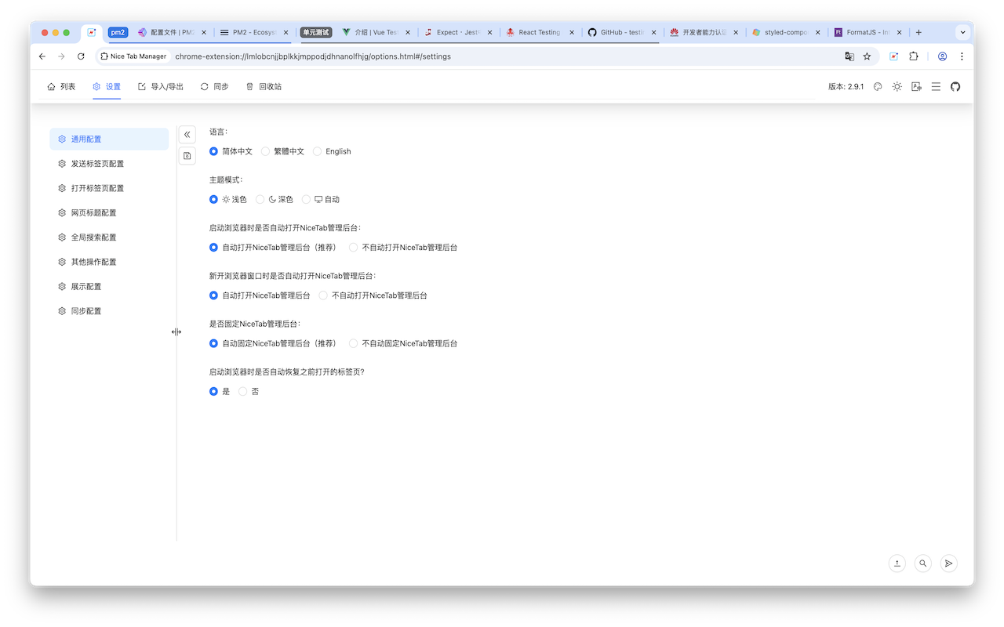Click the theme color palette icon
The height and width of the screenshot is (627, 1004).
click(878, 87)
